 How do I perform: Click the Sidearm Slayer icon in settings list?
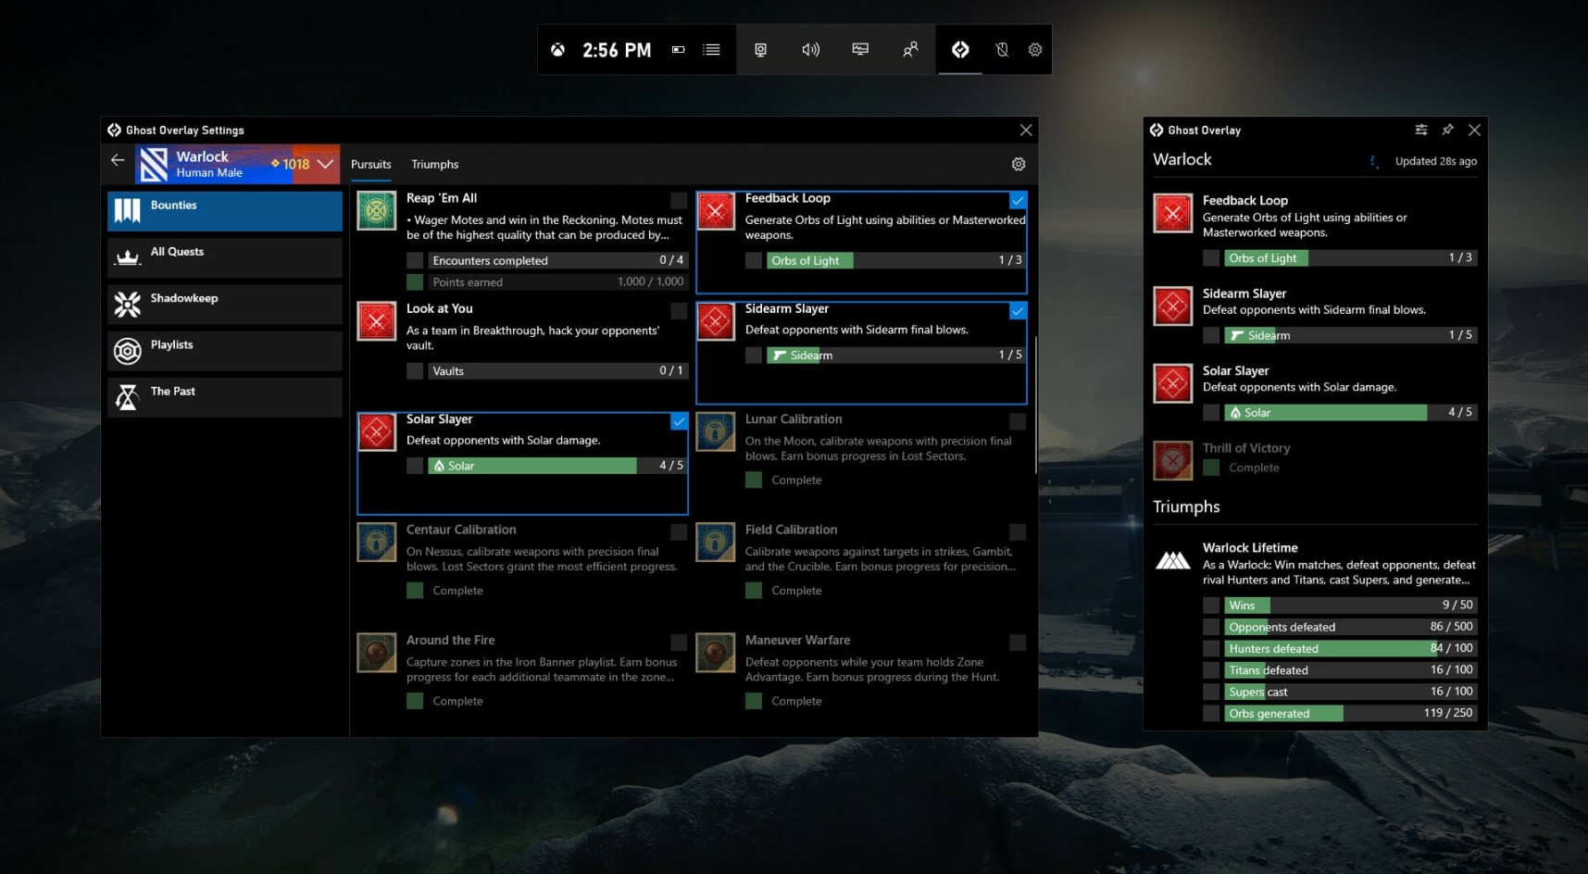pyautogui.click(x=716, y=321)
